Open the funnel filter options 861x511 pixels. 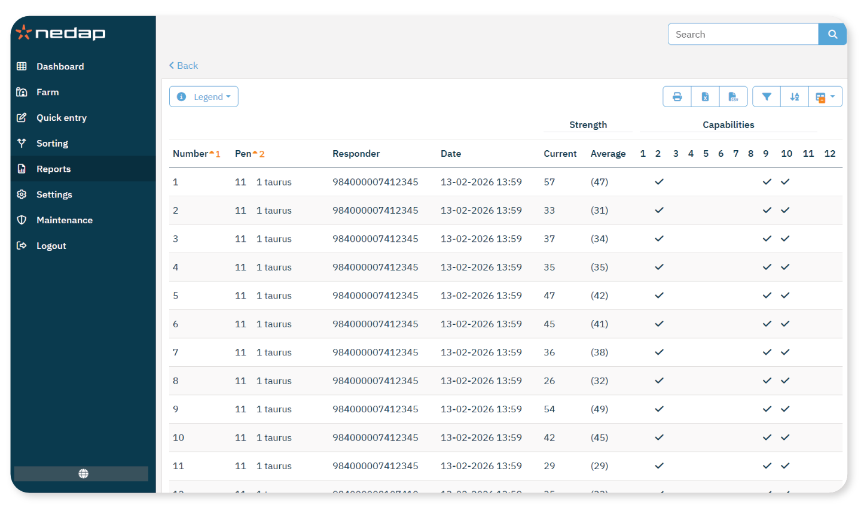point(767,96)
